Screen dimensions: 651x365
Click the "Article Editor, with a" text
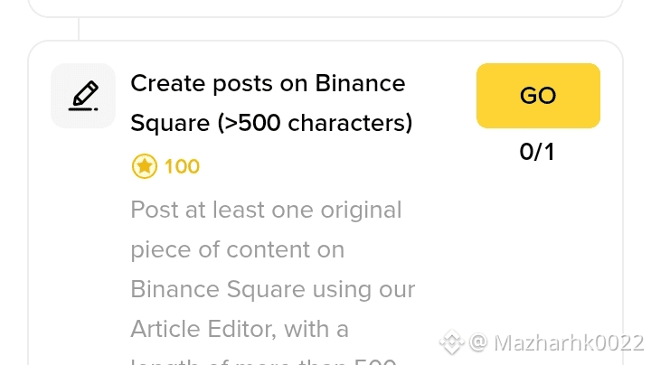pos(240,330)
